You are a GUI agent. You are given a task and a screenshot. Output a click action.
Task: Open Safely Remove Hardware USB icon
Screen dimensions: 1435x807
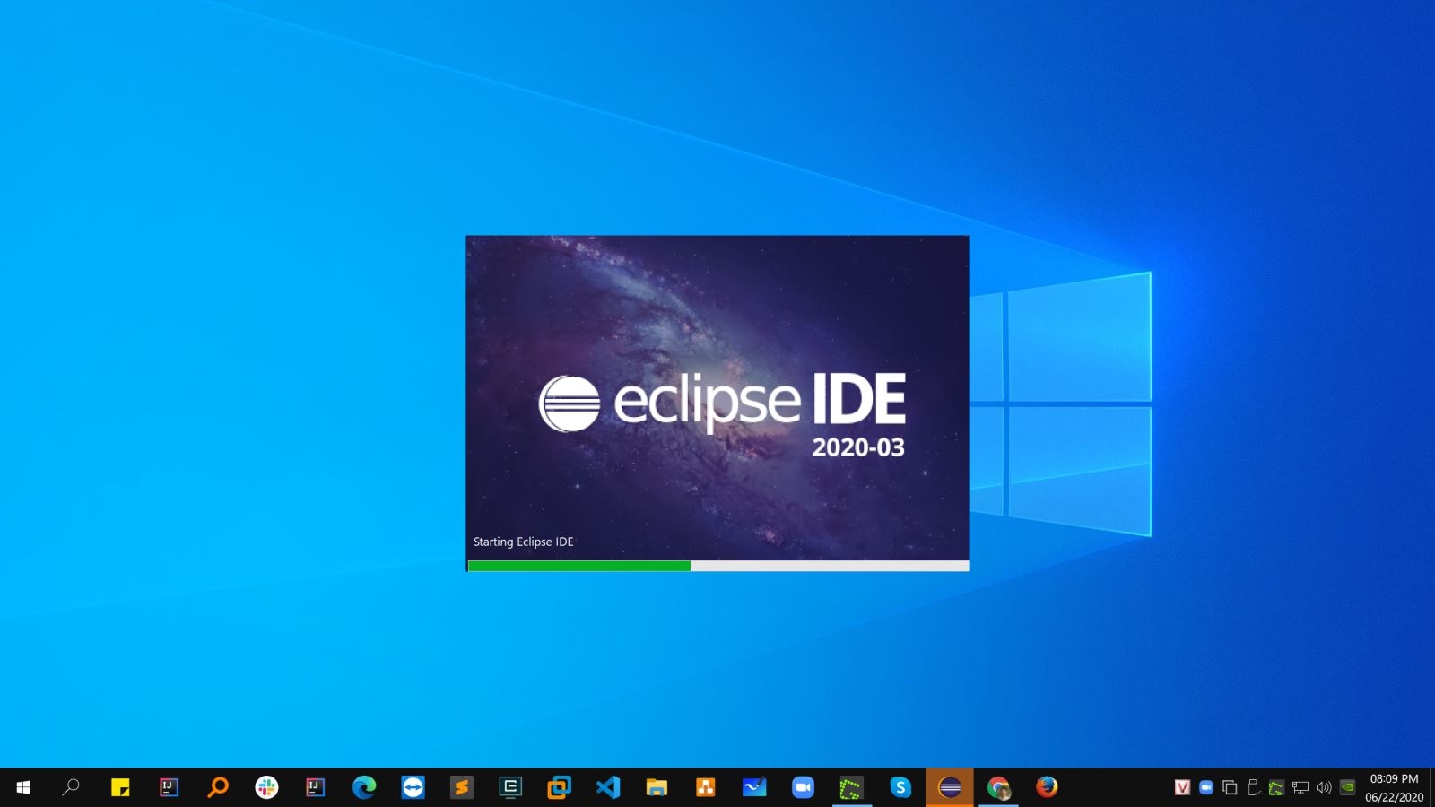click(1253, 787)
